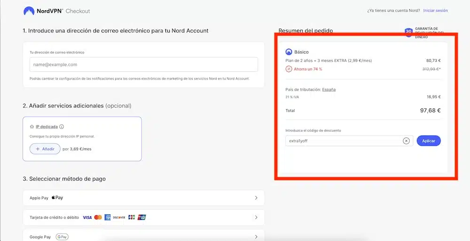470x241 pixels.
Task: Click the UnionPay card logo
Action: point(142,218)
